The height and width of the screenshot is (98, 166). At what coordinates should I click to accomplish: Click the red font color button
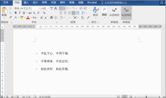(28, 18)
